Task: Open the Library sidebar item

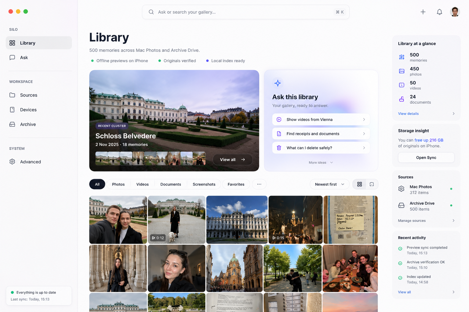Action: pyautogui.click(x=39, y=43)
